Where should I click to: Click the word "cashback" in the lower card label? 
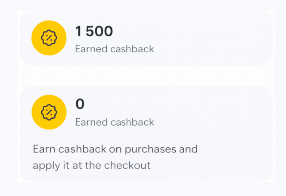click(132, 122)
